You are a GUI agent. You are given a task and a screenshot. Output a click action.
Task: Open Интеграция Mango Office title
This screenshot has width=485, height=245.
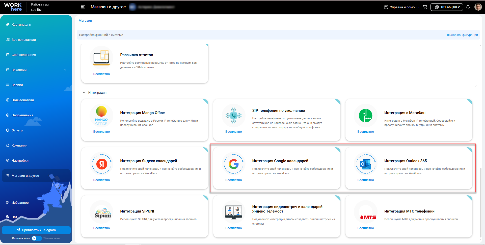142,113
